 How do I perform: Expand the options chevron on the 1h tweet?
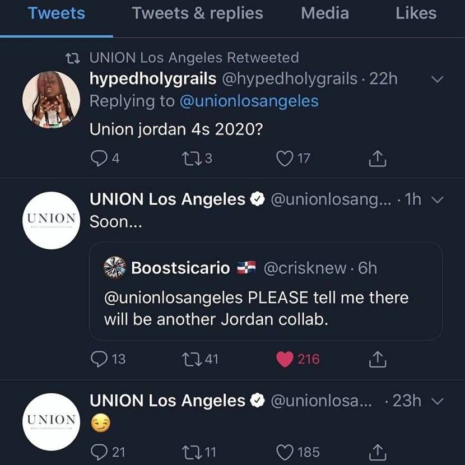pos(437,199)
